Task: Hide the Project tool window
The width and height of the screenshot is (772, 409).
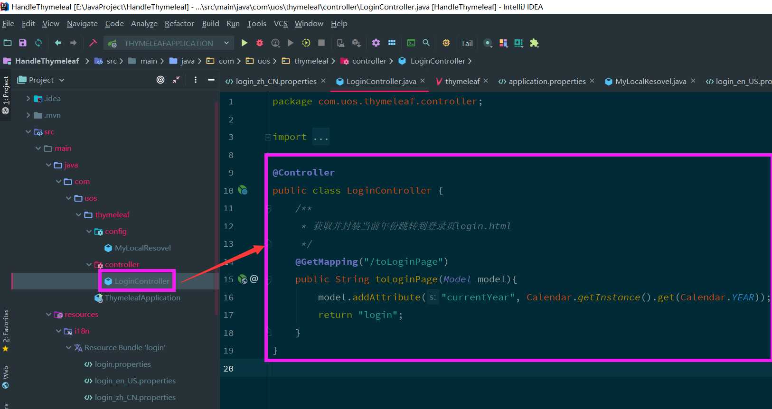Action: [211, 80]
